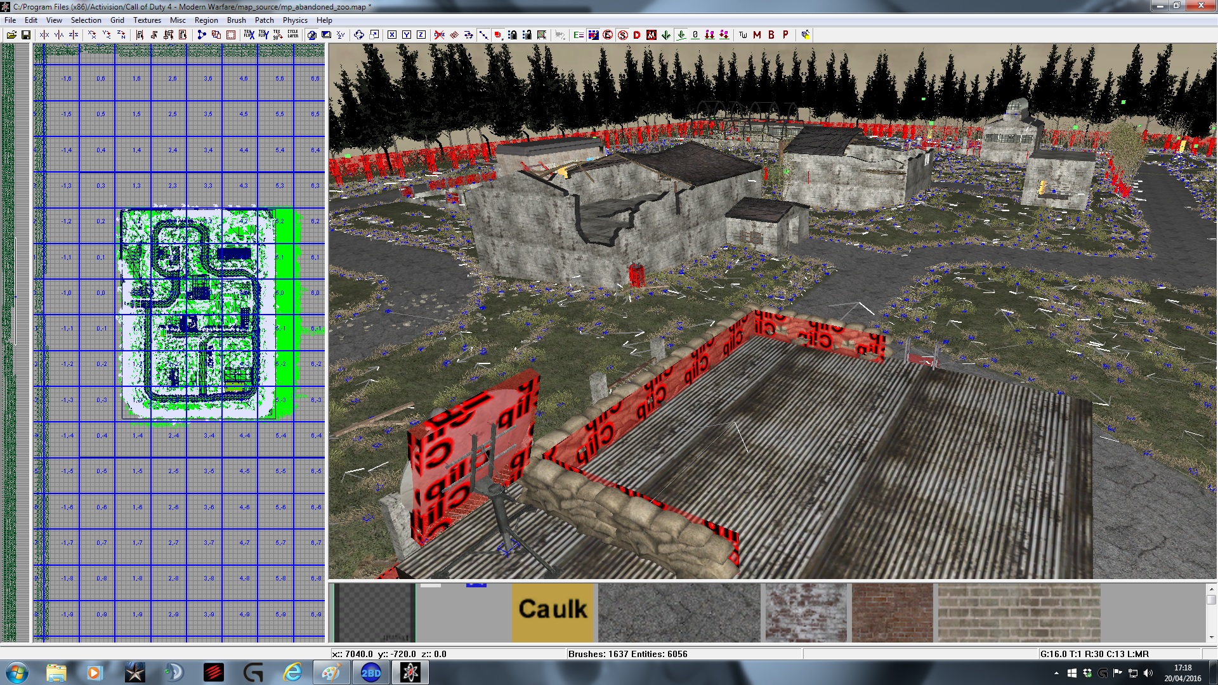Image resolution: width=1218 pixels, height=685 pixels.
Task: Click texture browser scrollbar up arrow
Action: click(1211, 589)
